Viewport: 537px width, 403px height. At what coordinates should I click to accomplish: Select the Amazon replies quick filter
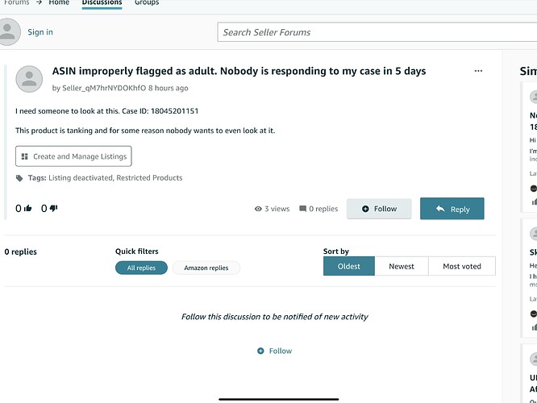coord(206,268)
